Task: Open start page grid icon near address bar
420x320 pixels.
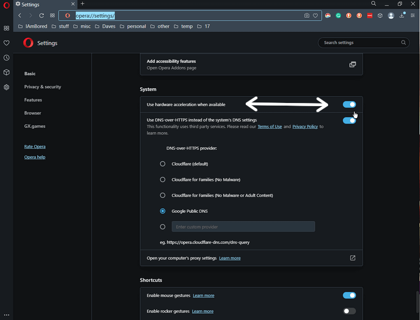Action: (x=52, y=16)
